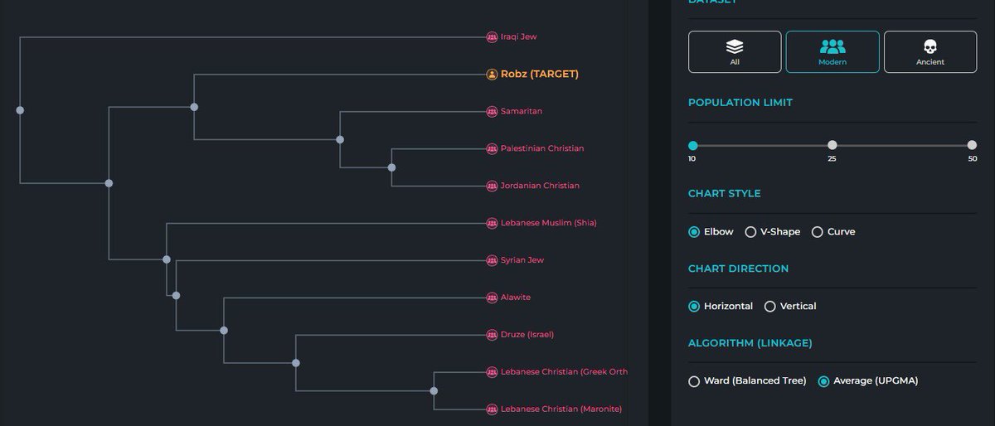Choose the Elbow chart style
The height and width of the screenshot is (426, 995).
click(711, 232)
